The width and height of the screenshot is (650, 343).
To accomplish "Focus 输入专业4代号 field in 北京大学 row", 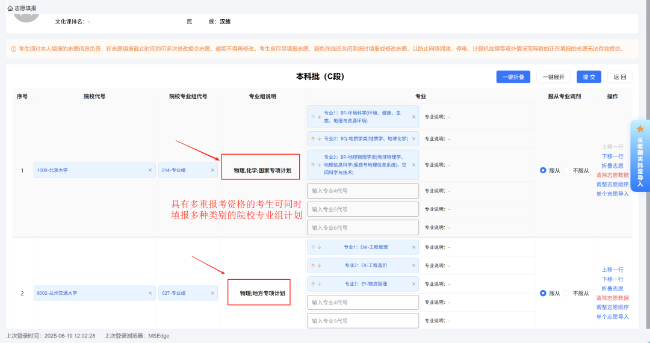I will [x=363, y=191].
